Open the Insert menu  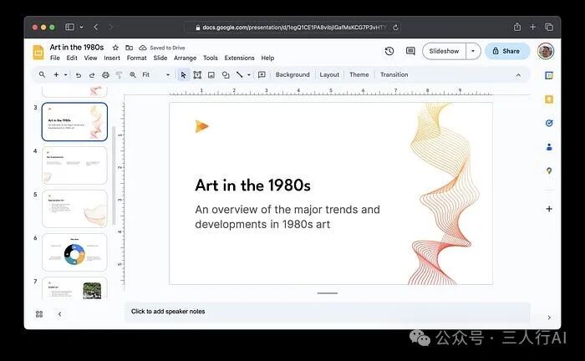[112, 58]
